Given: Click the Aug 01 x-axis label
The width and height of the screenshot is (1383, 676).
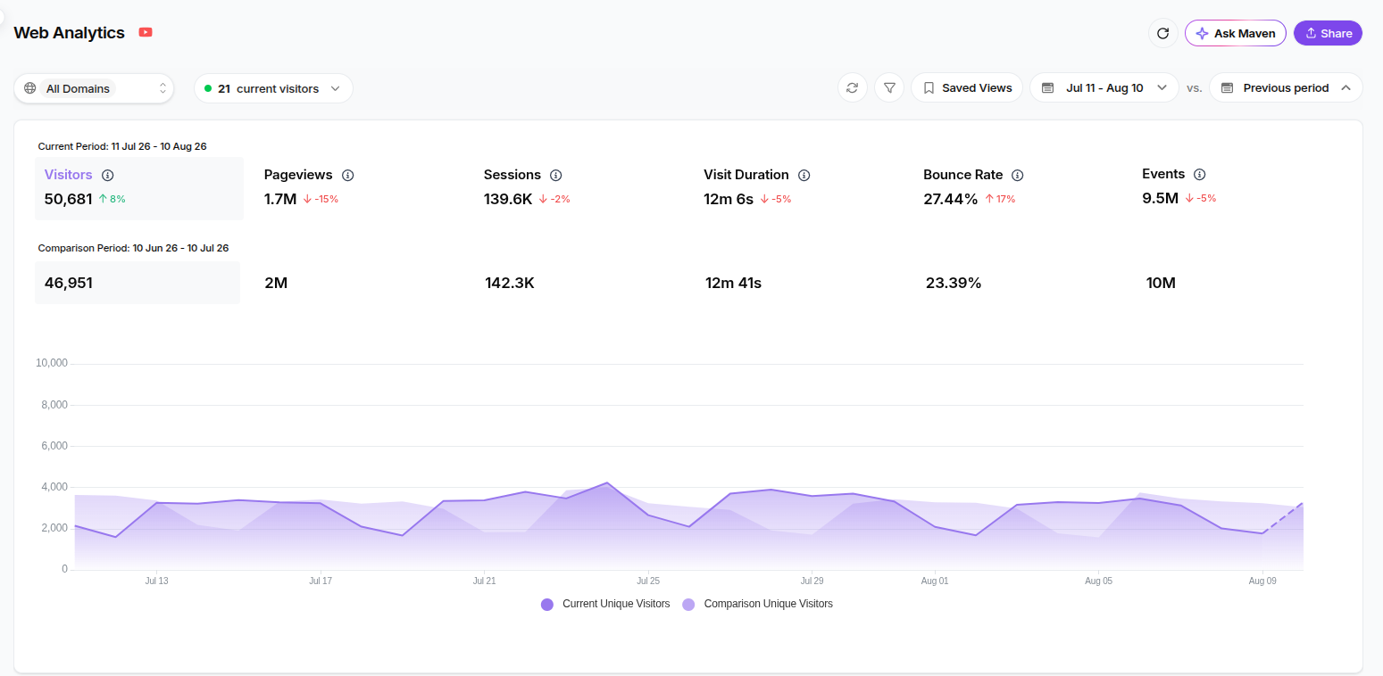Looking at the screenshot, I should tap(935, 581).
